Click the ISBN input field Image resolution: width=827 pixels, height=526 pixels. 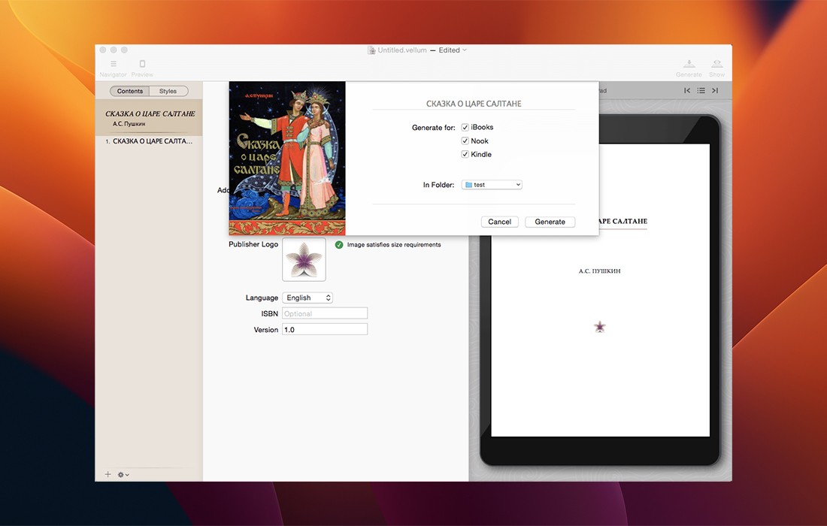325,314
